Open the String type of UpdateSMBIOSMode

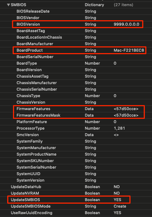(90, 207)
